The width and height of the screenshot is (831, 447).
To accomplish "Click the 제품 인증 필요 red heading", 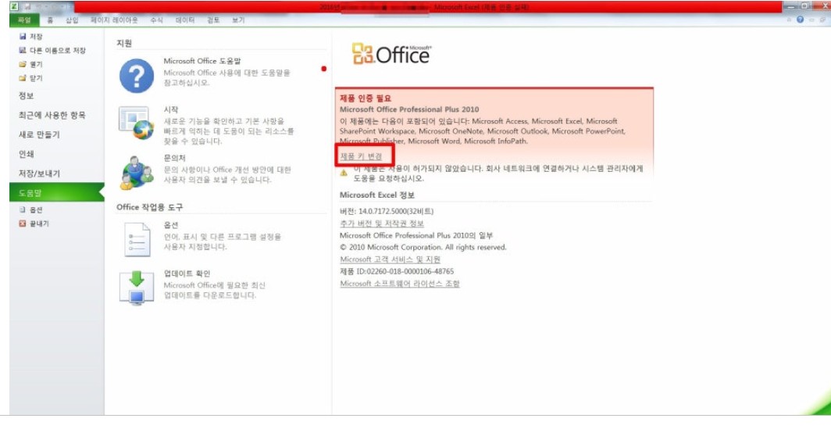I will coord(366,98).
